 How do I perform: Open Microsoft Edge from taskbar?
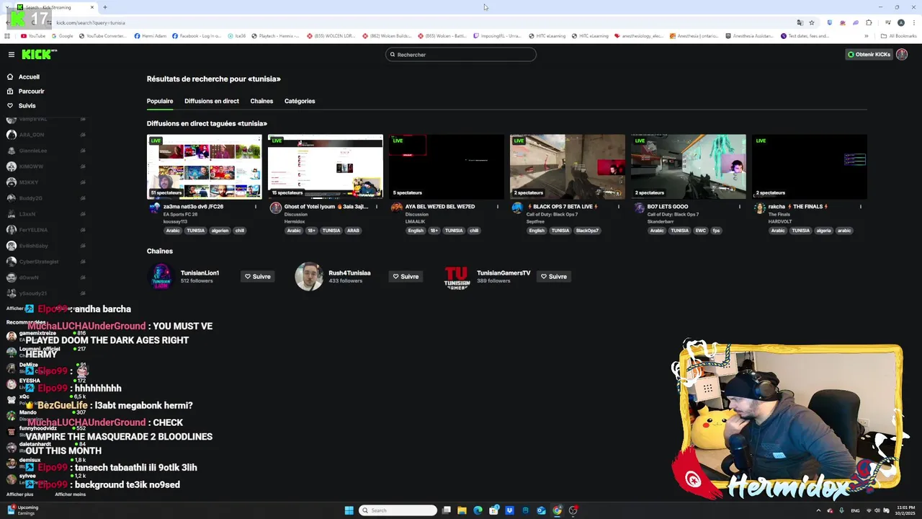(x=478, y=510)
